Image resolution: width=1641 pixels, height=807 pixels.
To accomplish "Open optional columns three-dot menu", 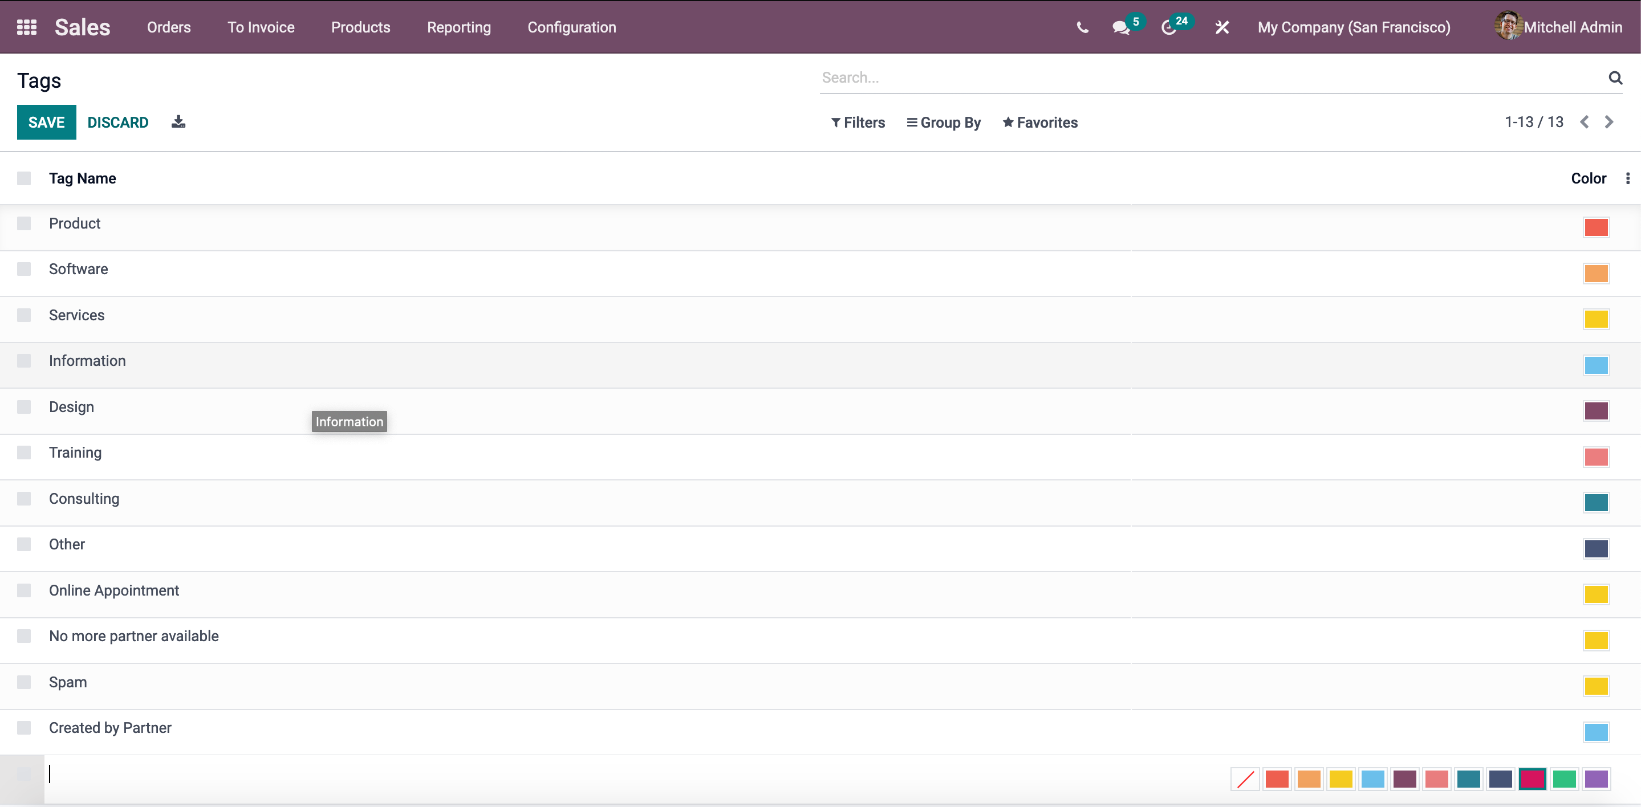I will pyautogui.click(x=1628, y=178).
